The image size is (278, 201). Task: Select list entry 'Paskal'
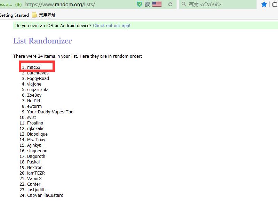pyautogui.click(x=33, y=162)
